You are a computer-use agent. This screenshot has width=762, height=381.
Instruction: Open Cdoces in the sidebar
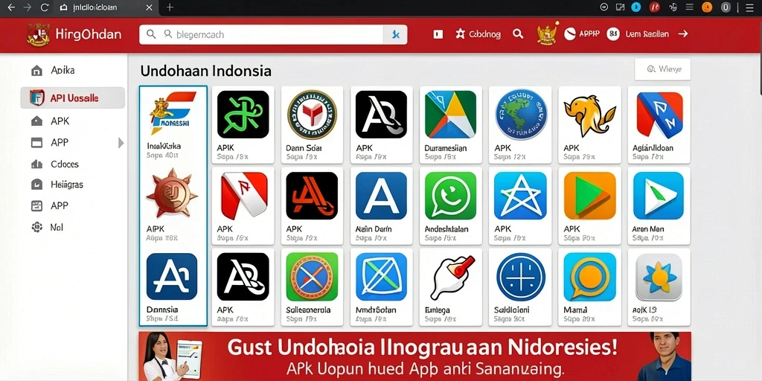tap(54, 164)
